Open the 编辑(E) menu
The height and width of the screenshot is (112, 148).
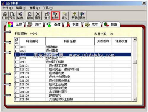(x=21, y=8)
